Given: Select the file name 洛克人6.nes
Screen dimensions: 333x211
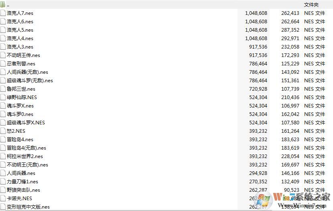Looking at the screenshot, I should [x=20, y=22].
